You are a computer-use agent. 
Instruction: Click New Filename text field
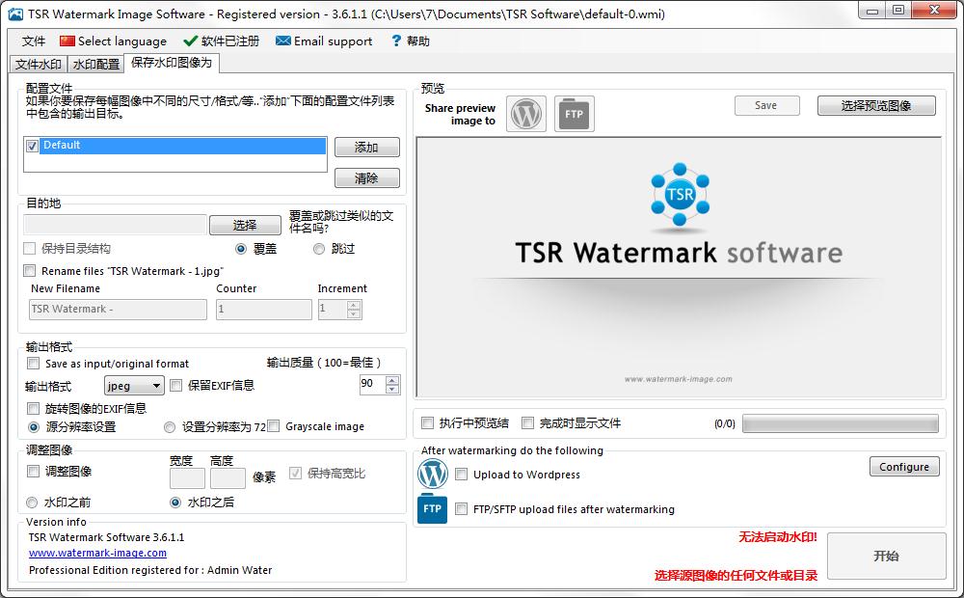click(x=118, y=310)
